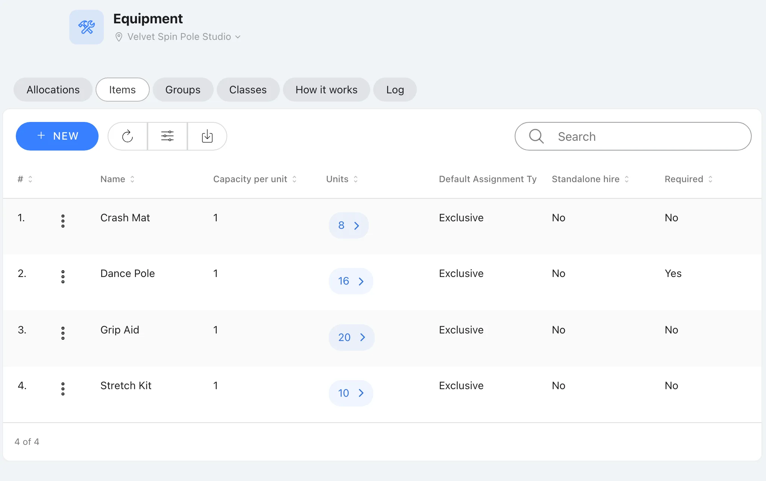Click the Default Assignment Ty column header
This screenshot has height=481, width=766.
(488, 179)
